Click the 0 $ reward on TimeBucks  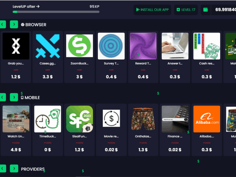pyautogui.click(x=47, y=150)
